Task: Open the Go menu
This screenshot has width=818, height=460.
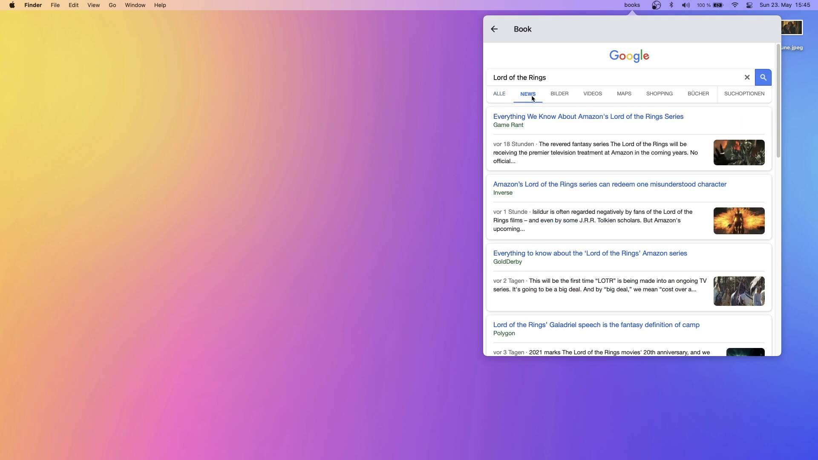Action: tap(112, 5)
